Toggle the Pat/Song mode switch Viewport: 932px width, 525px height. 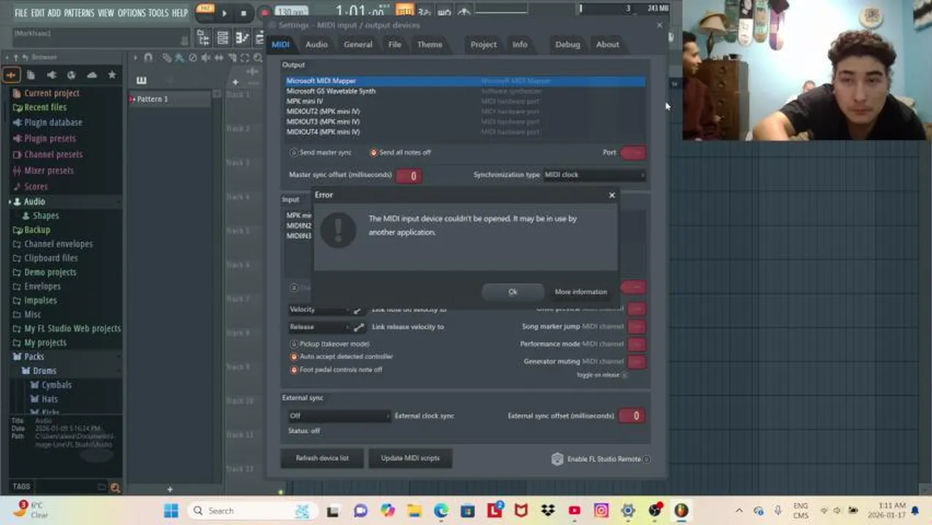(x=206, y=11)
